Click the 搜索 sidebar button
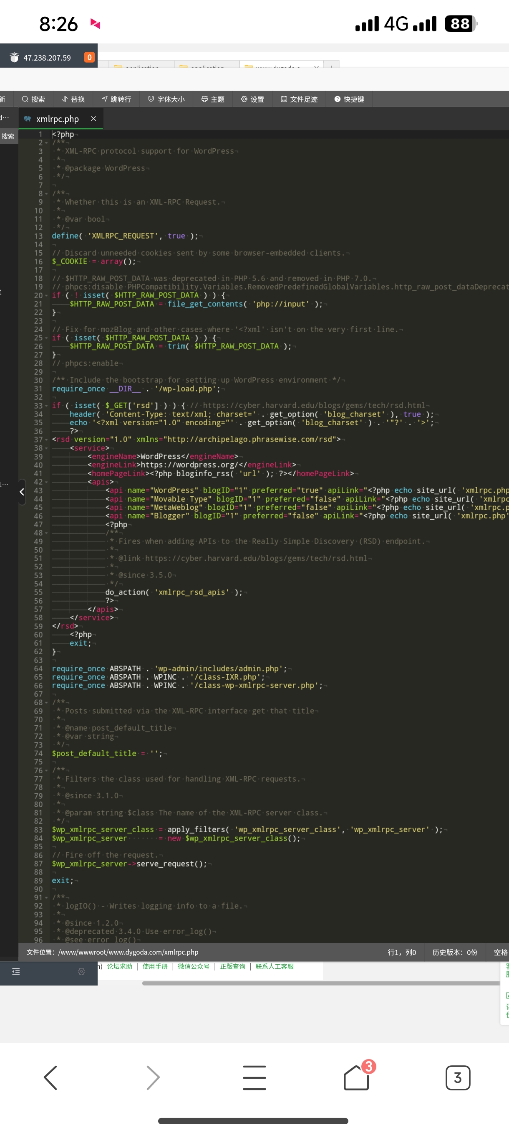The width and height of the screenshot is (509, 1133). (8, 136)
